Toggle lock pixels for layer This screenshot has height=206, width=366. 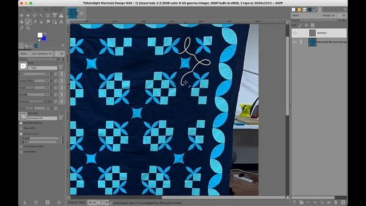[300, 25]
